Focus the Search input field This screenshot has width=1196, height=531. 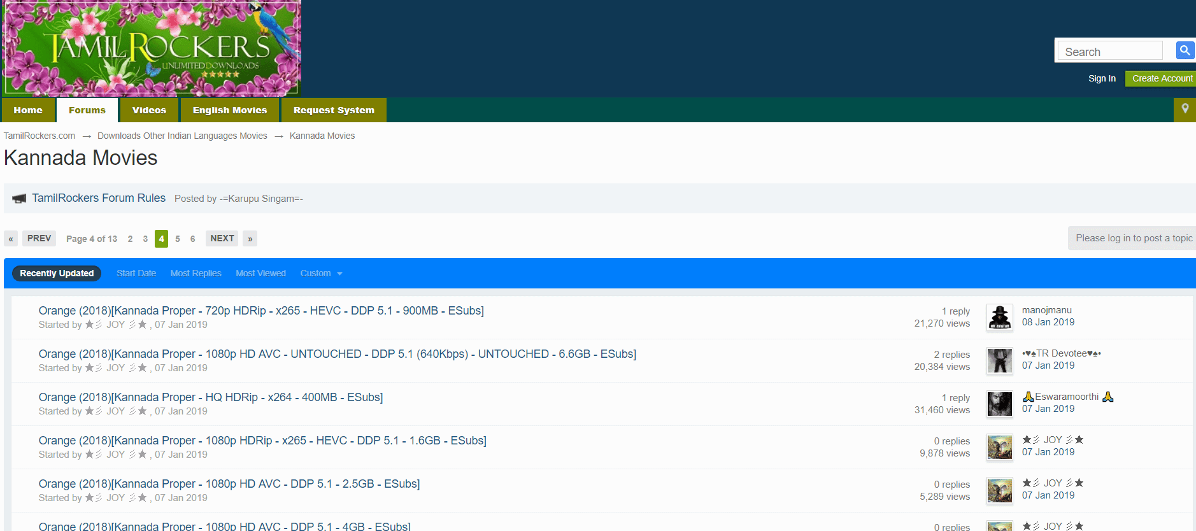pos(1110,51)
